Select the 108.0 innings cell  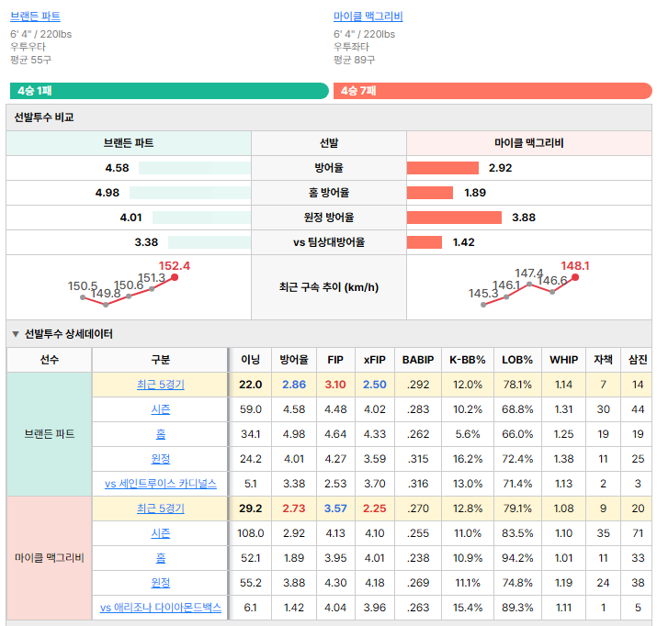pos(250,533)
